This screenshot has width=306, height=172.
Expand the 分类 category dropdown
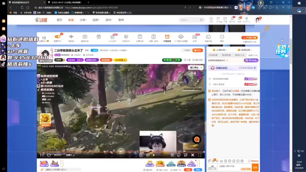[x=83, y=20]
